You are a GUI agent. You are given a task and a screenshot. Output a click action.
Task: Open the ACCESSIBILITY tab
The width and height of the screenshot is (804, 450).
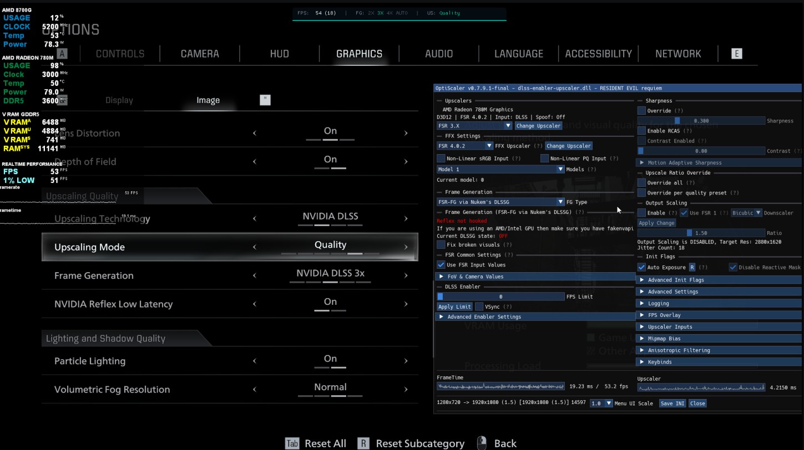click(x=598, y=54)
